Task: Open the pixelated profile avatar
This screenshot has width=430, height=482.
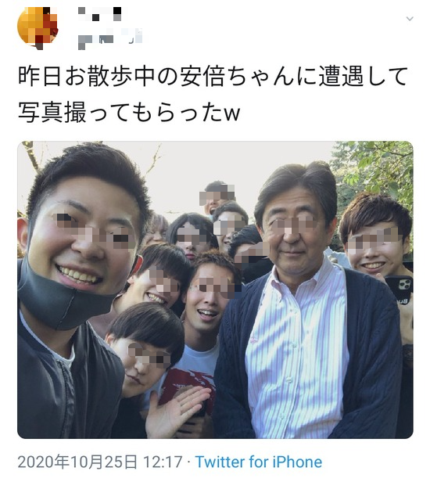Action: pyautogui.click(x=38, y=27)
